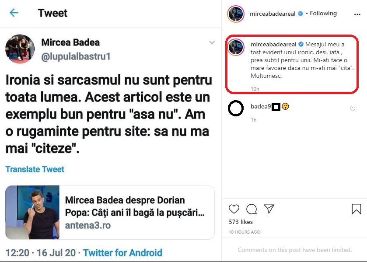Click the Following button
The width and height of the screenshot is (367, 262).
click(323, 14)
